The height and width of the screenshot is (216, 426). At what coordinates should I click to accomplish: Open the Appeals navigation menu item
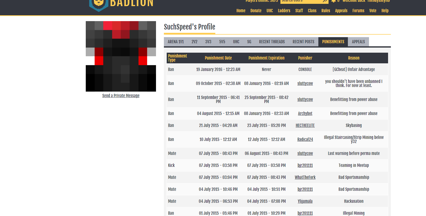pyautogui.click(x=341, y=11)
